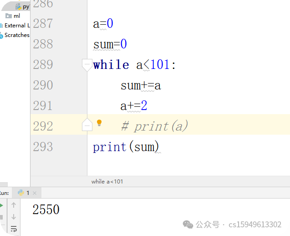Image resolution: width=290 pixels, height=236 pixels.
Task: Click the Scratches clock icon
Action: point(1,36)
